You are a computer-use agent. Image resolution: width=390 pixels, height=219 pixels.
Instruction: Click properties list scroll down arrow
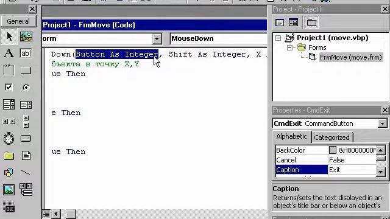pos(380,172)
